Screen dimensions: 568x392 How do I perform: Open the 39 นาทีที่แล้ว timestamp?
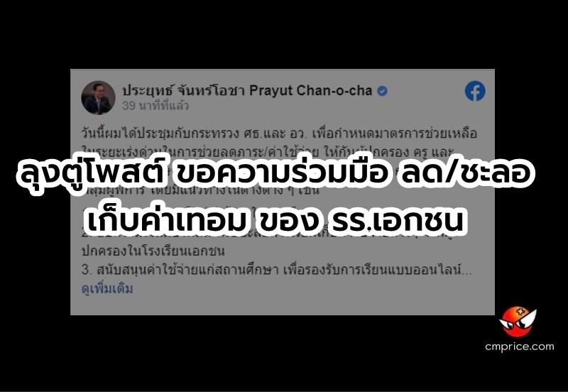[x=155, y=105]
